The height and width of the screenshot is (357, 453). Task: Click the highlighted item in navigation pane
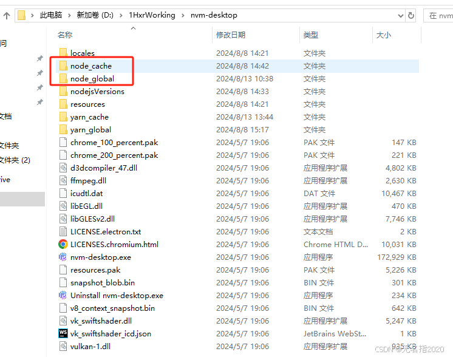[x=22, y=199]
